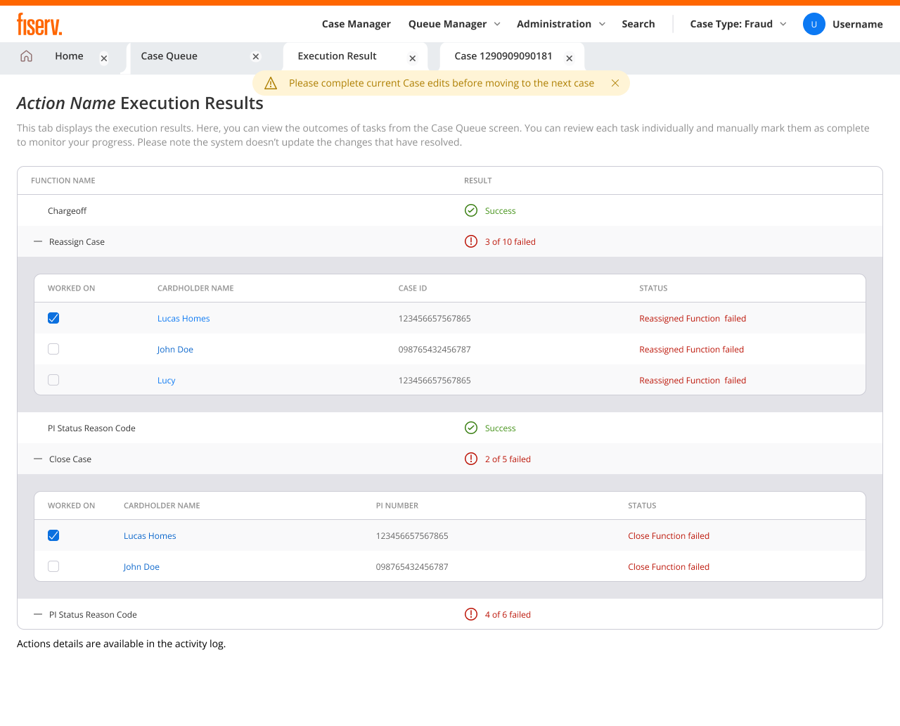Click the user avatar circle labeled U
The image size is (900, 726).
click(814, 24)
